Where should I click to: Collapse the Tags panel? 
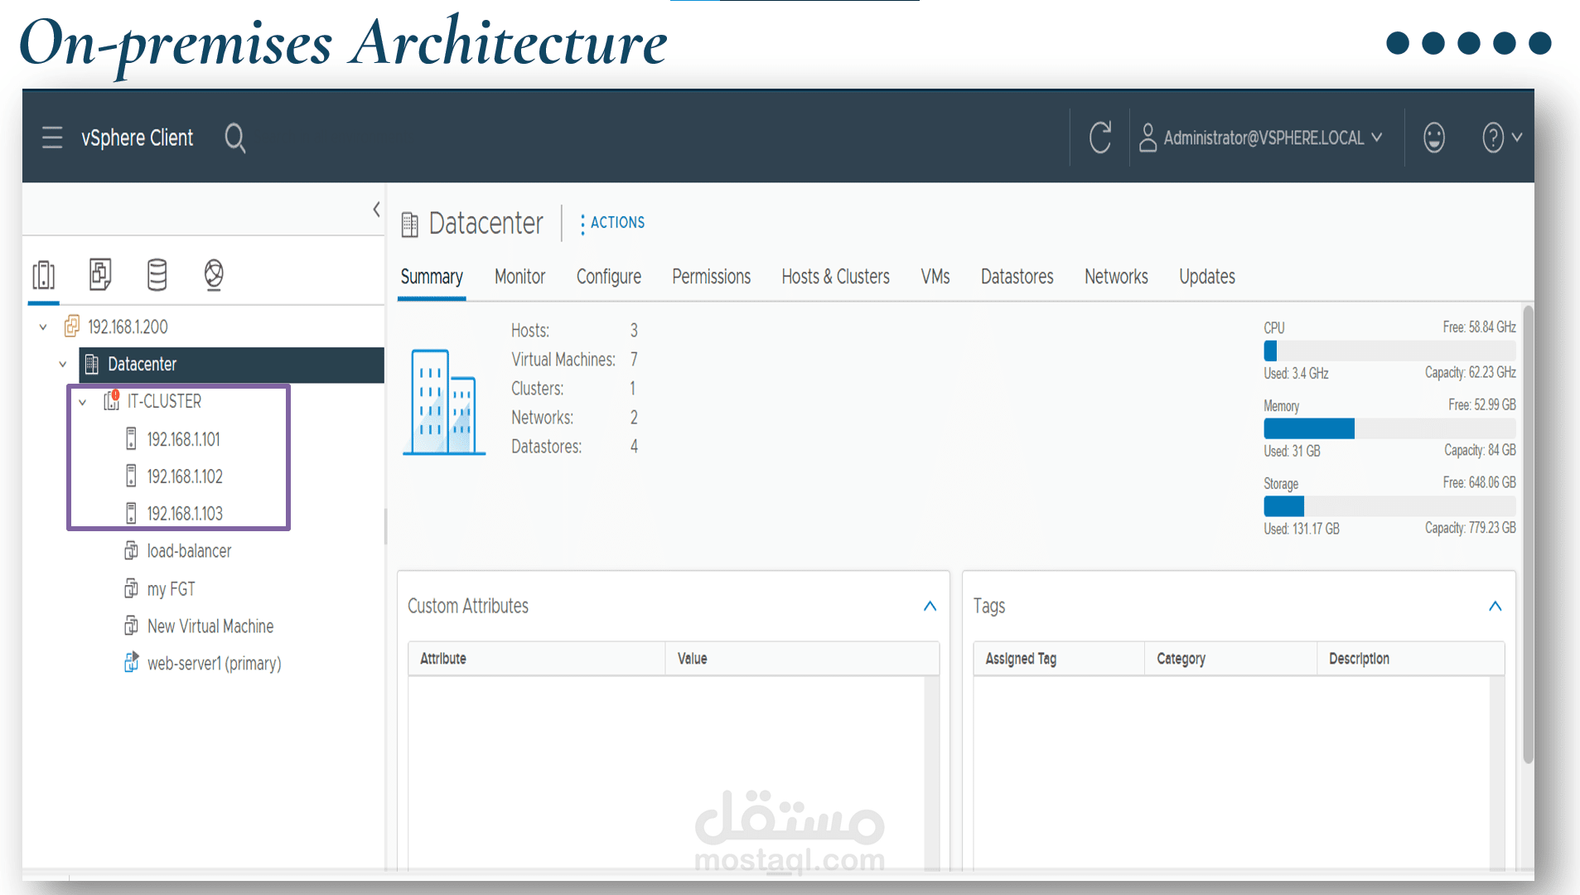point(1495,607)
